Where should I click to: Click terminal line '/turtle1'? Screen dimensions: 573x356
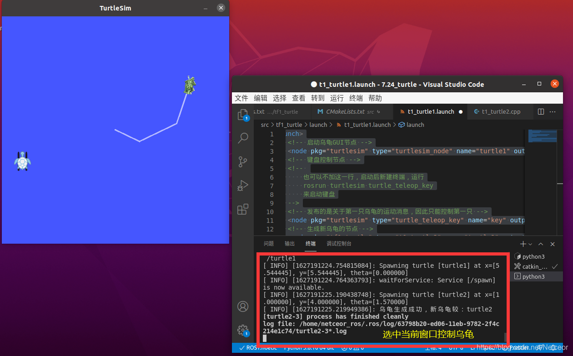281,258
